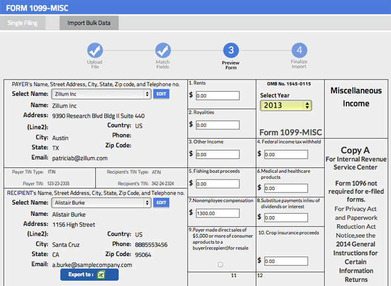Click EDIT button next to Alistair Burke

coord(161,203)
